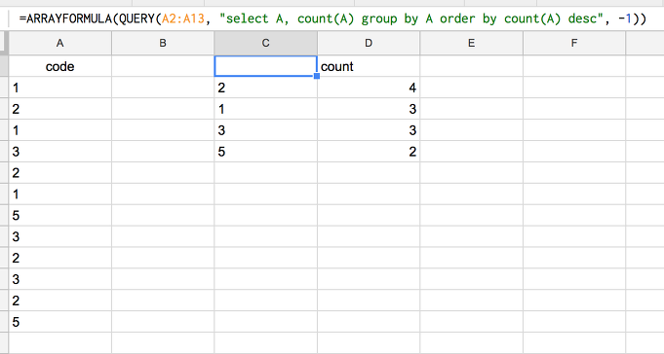Select the count value 4 in column D
Viewport: 664px width, 354px height.
[369, 88]
